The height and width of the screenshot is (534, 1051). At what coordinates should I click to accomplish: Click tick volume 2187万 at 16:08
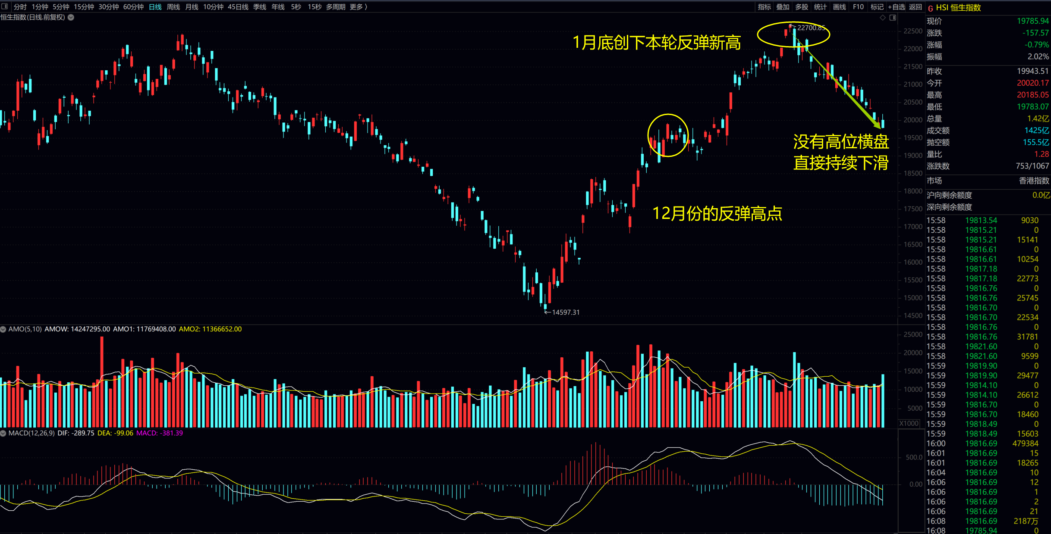[x=1026, y=521]
